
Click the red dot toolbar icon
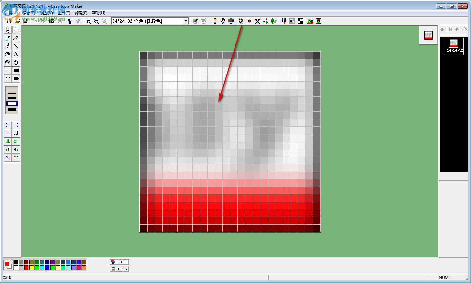[x=249, y=21]
